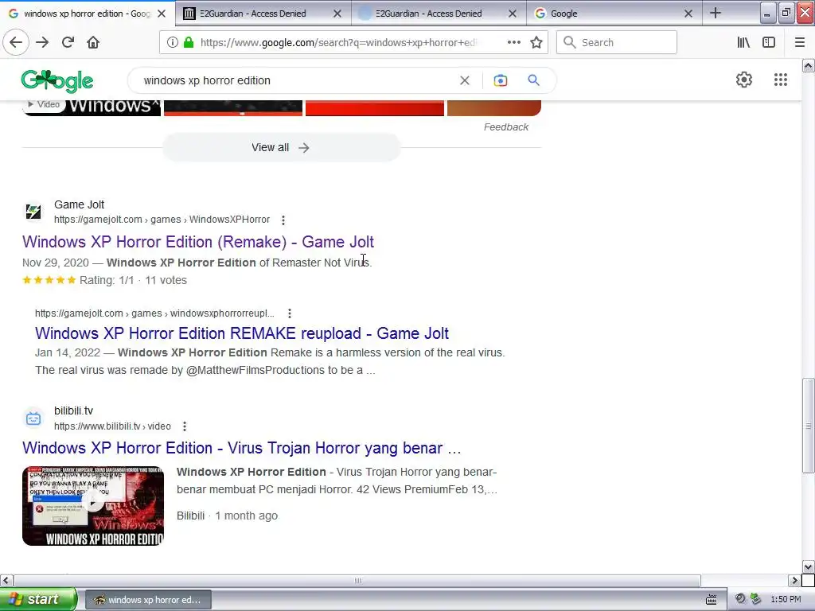Open a new browser tab
The image size is (815, 611).
point(716,13)
